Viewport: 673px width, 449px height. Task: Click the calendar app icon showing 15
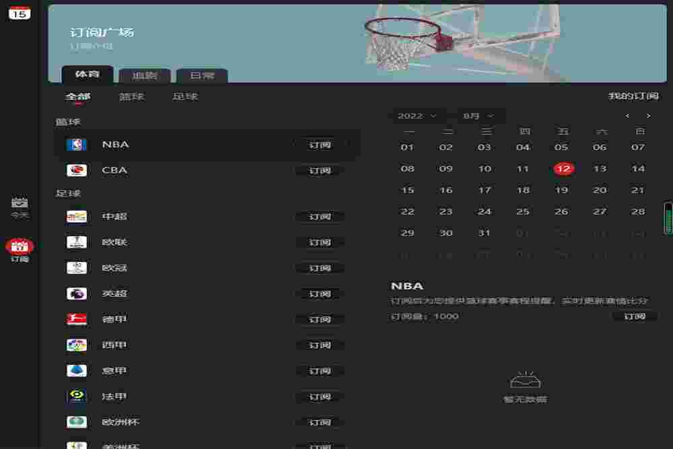(x=20, y=11)
